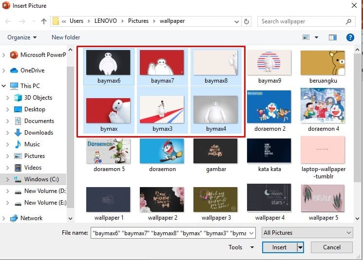Select the laptop-wallpaper-tumblr image thumbnail

pos(323,150)
